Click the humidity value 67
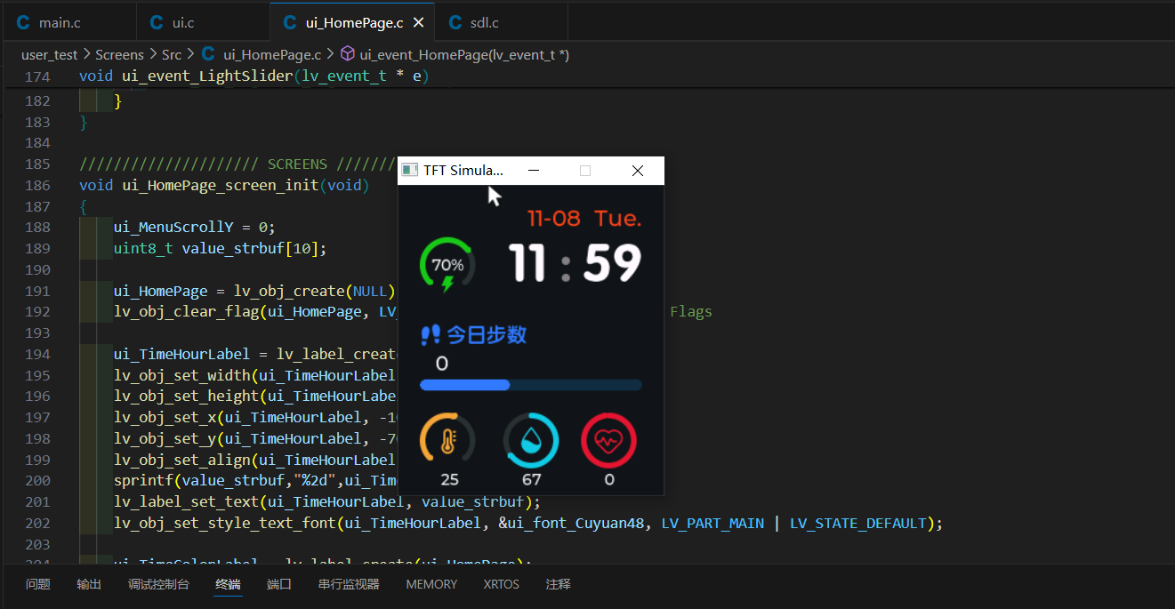 pos(531,480)
